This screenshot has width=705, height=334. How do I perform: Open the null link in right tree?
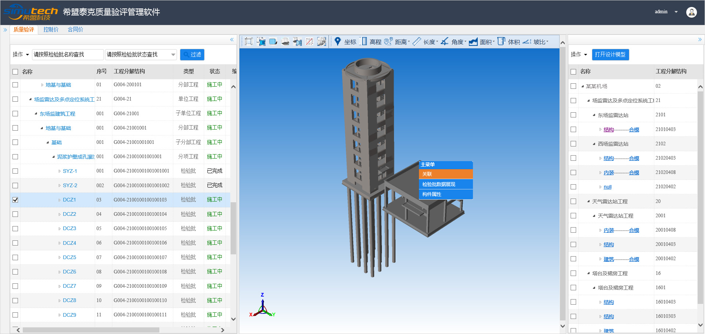[x=608, y=187]
